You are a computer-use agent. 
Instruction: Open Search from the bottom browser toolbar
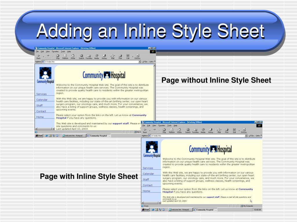point(188,131)
